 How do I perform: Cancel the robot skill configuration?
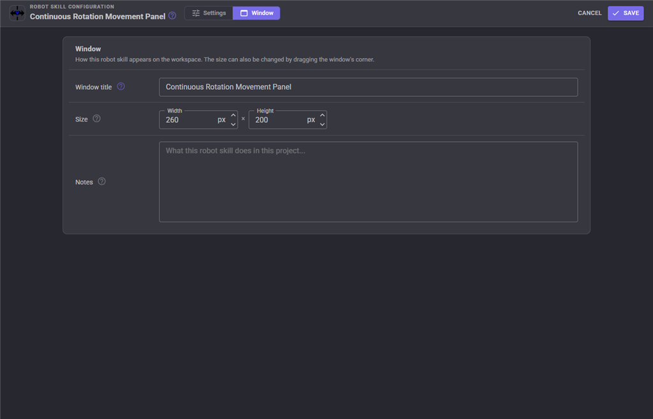coord(590,13)
